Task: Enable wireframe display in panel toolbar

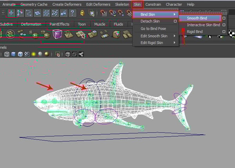Action: click(7, 54)
